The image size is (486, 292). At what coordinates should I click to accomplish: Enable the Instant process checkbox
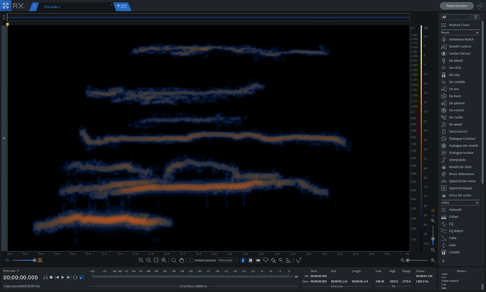[191, 260]
